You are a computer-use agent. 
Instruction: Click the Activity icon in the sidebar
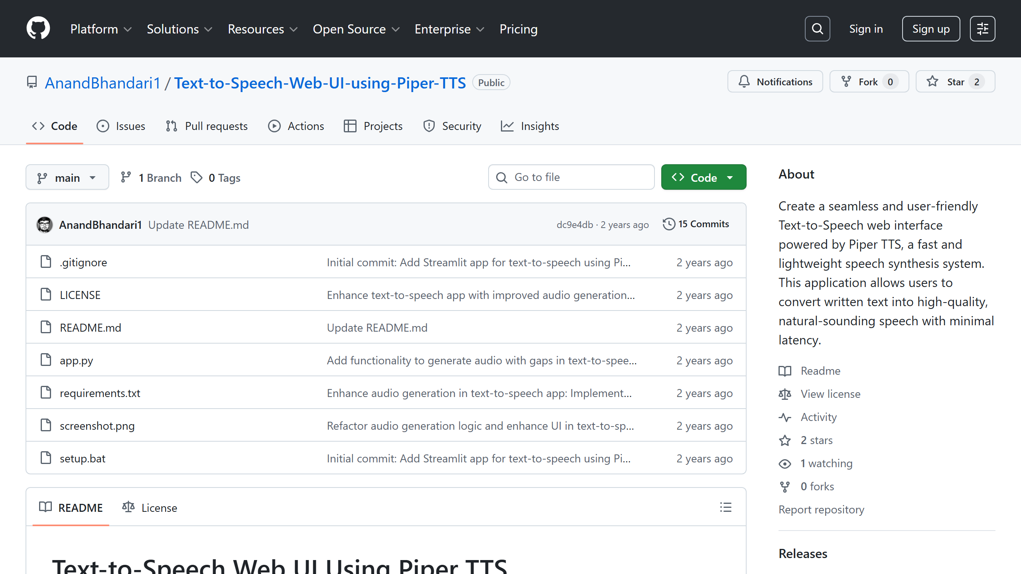click(x=784, y=417)
